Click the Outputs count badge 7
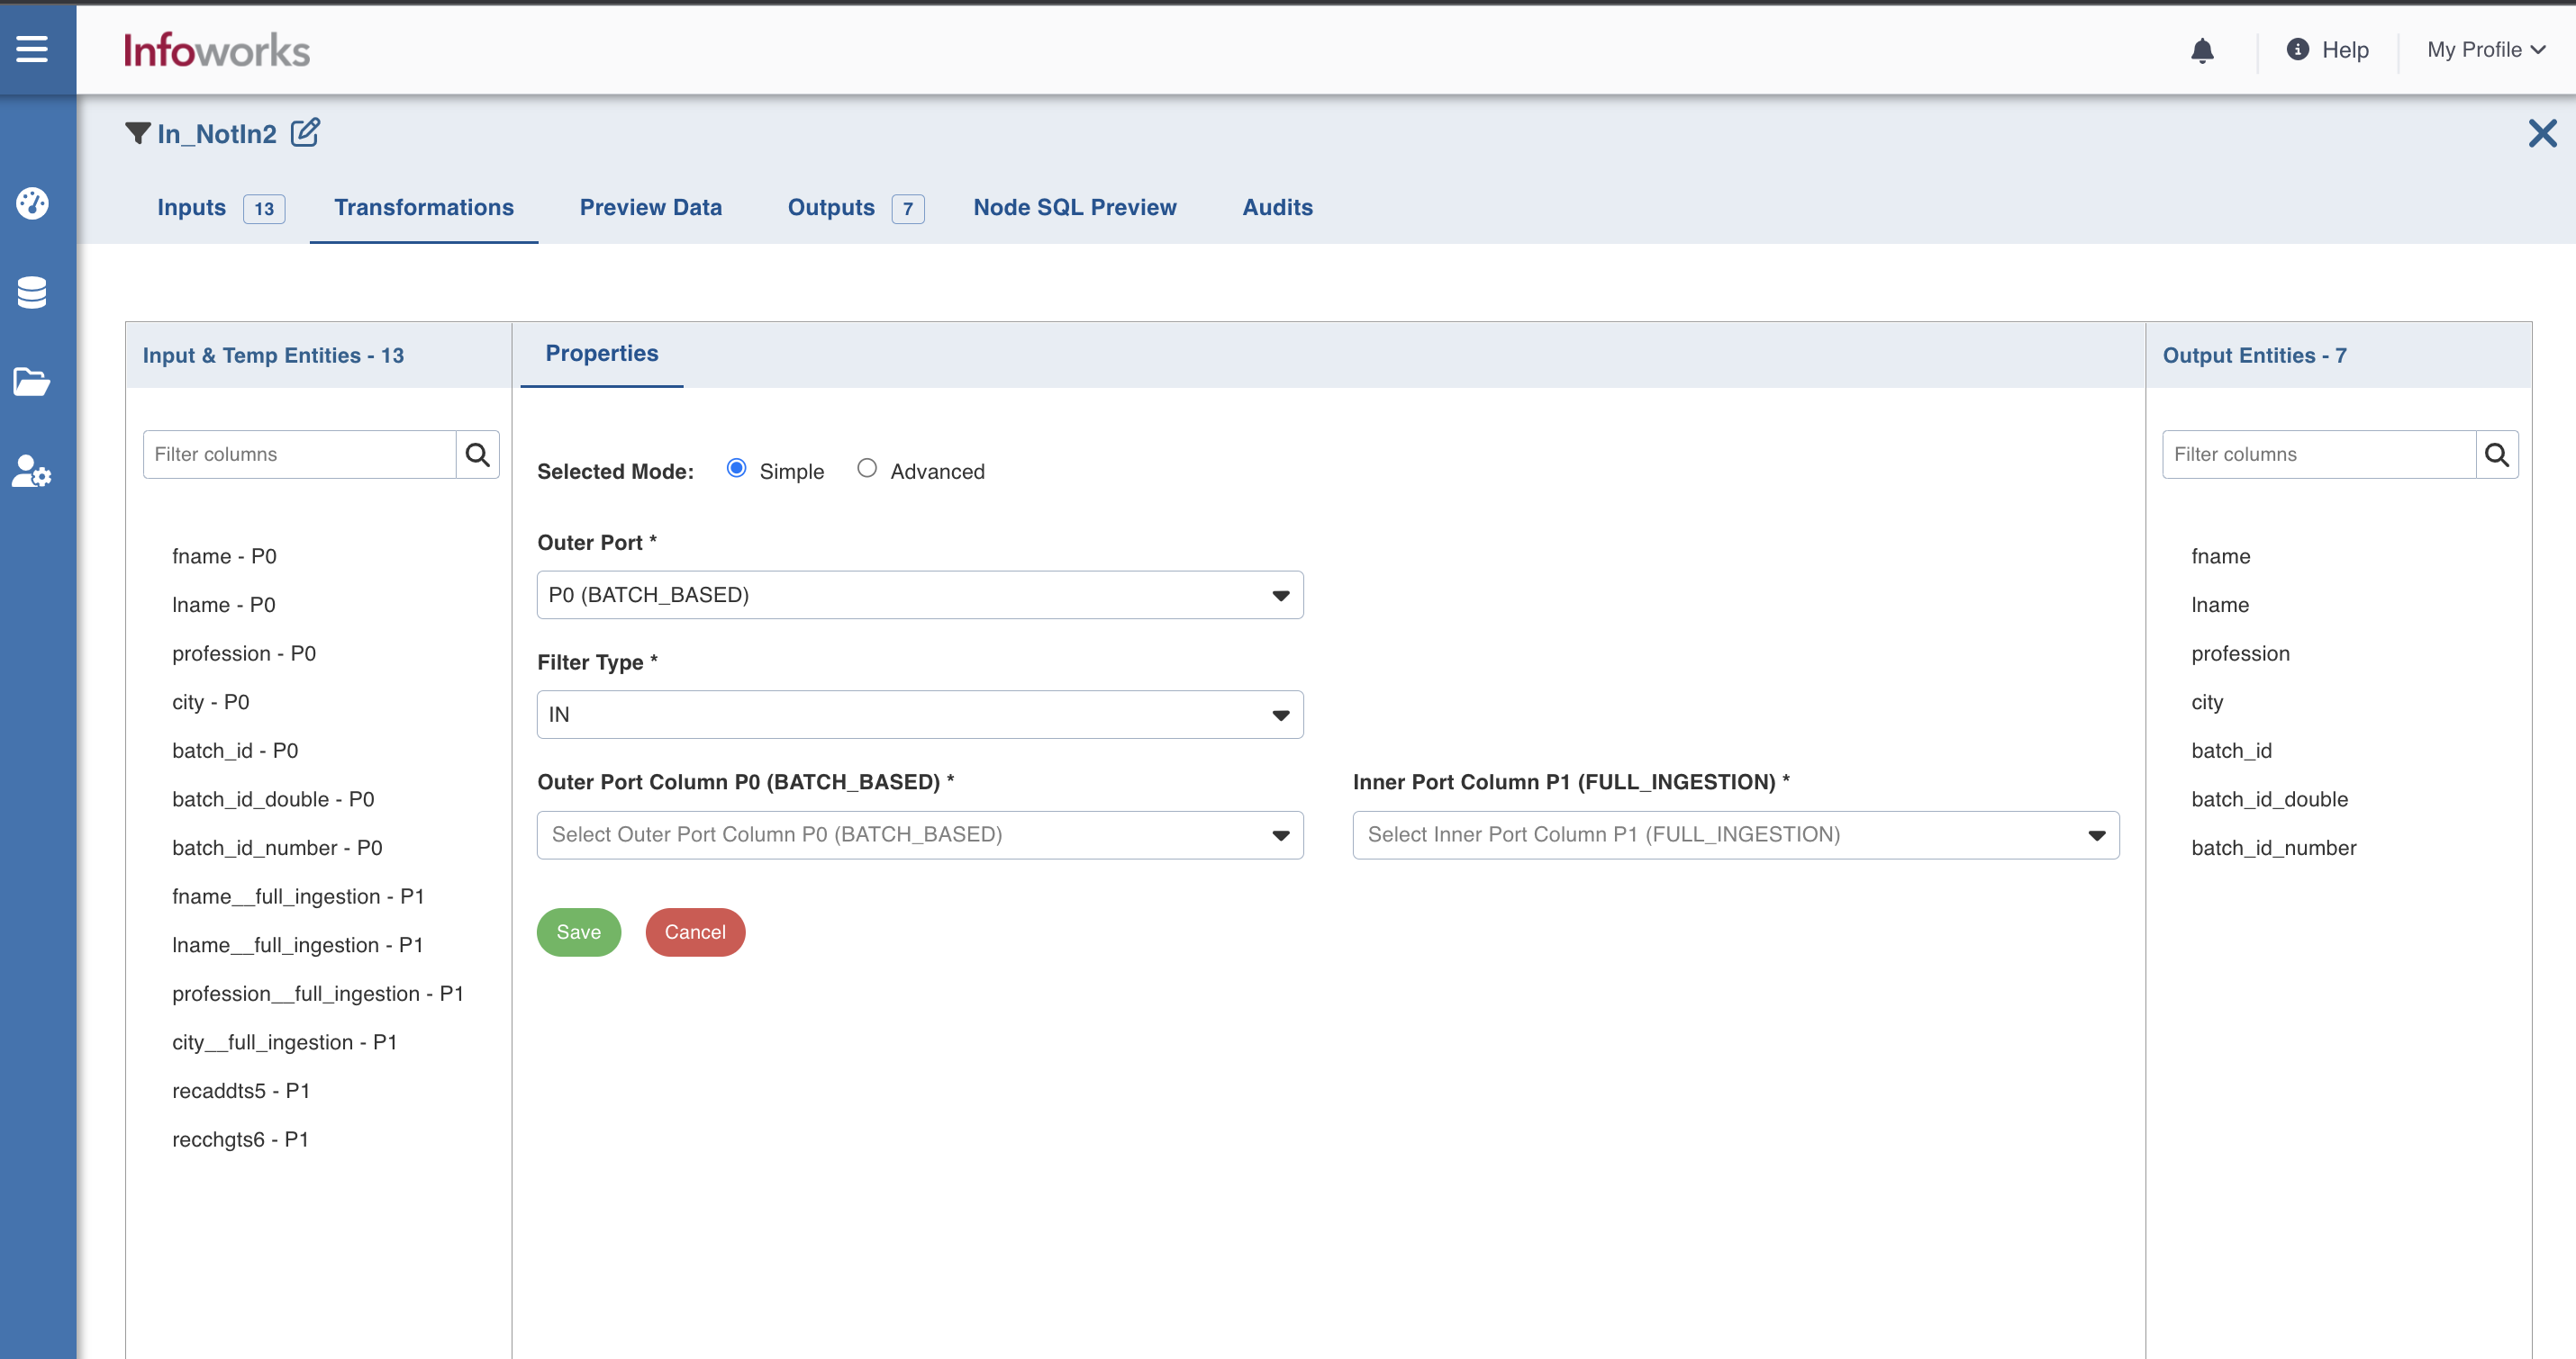The image size is (2576, 1359). 908,209
